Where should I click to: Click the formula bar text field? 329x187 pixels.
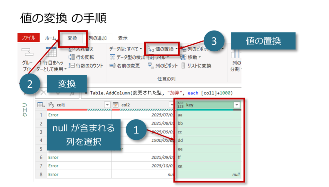[161, 93]
